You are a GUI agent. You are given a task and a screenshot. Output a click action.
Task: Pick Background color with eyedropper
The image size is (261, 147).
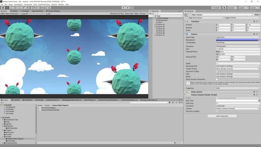[259, 40]
